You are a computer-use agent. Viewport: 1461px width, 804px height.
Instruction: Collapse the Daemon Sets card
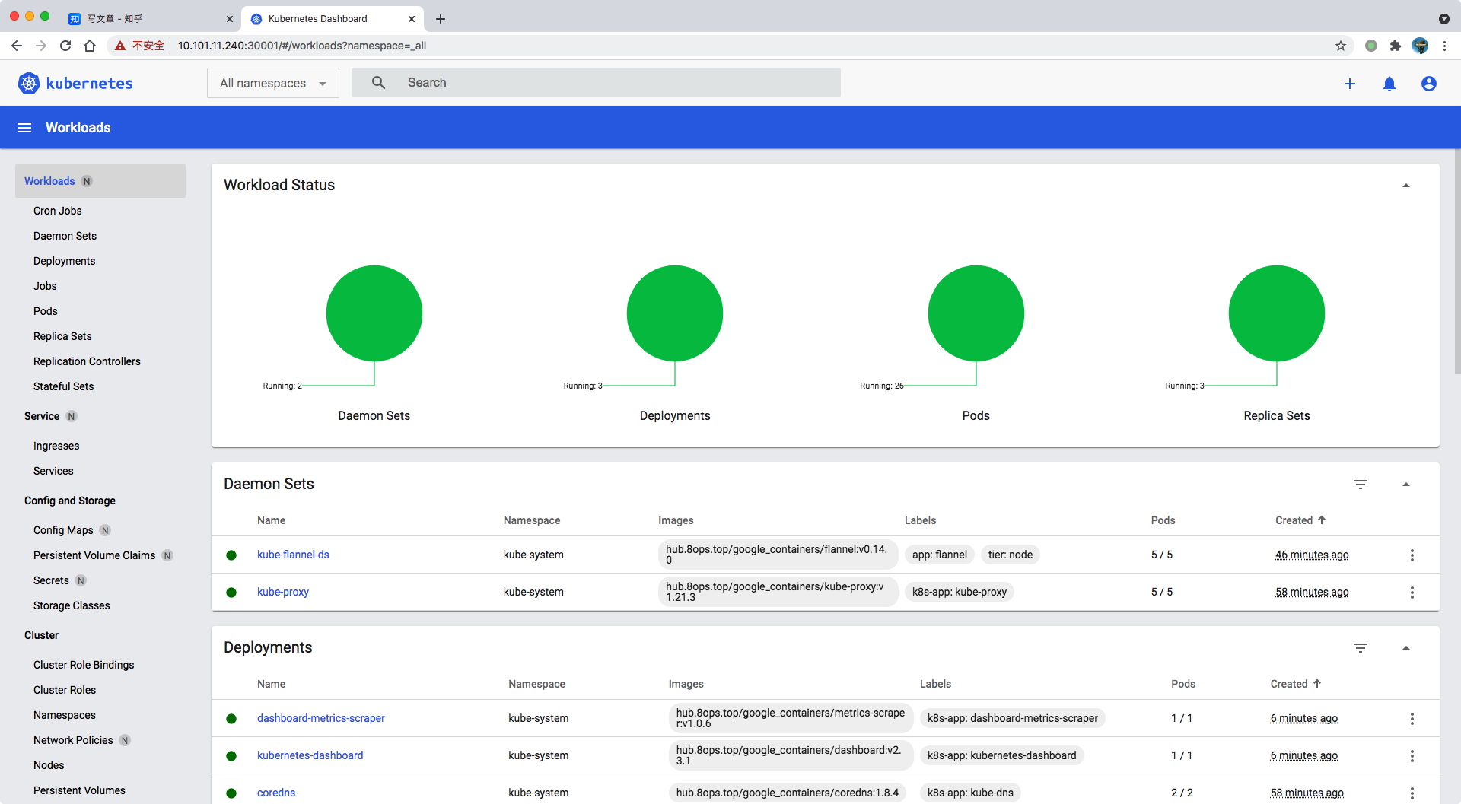pos(1406,485)
